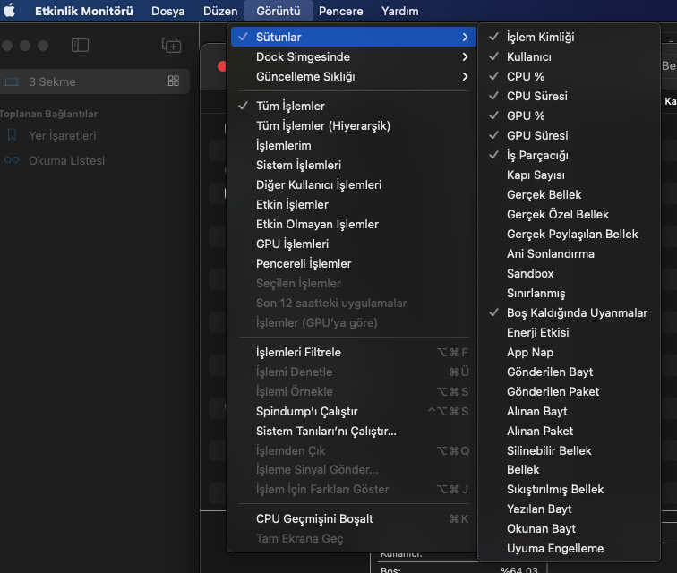
Task: Enable Sıkıştırılmış Bellek column
Action: [569, 489]
